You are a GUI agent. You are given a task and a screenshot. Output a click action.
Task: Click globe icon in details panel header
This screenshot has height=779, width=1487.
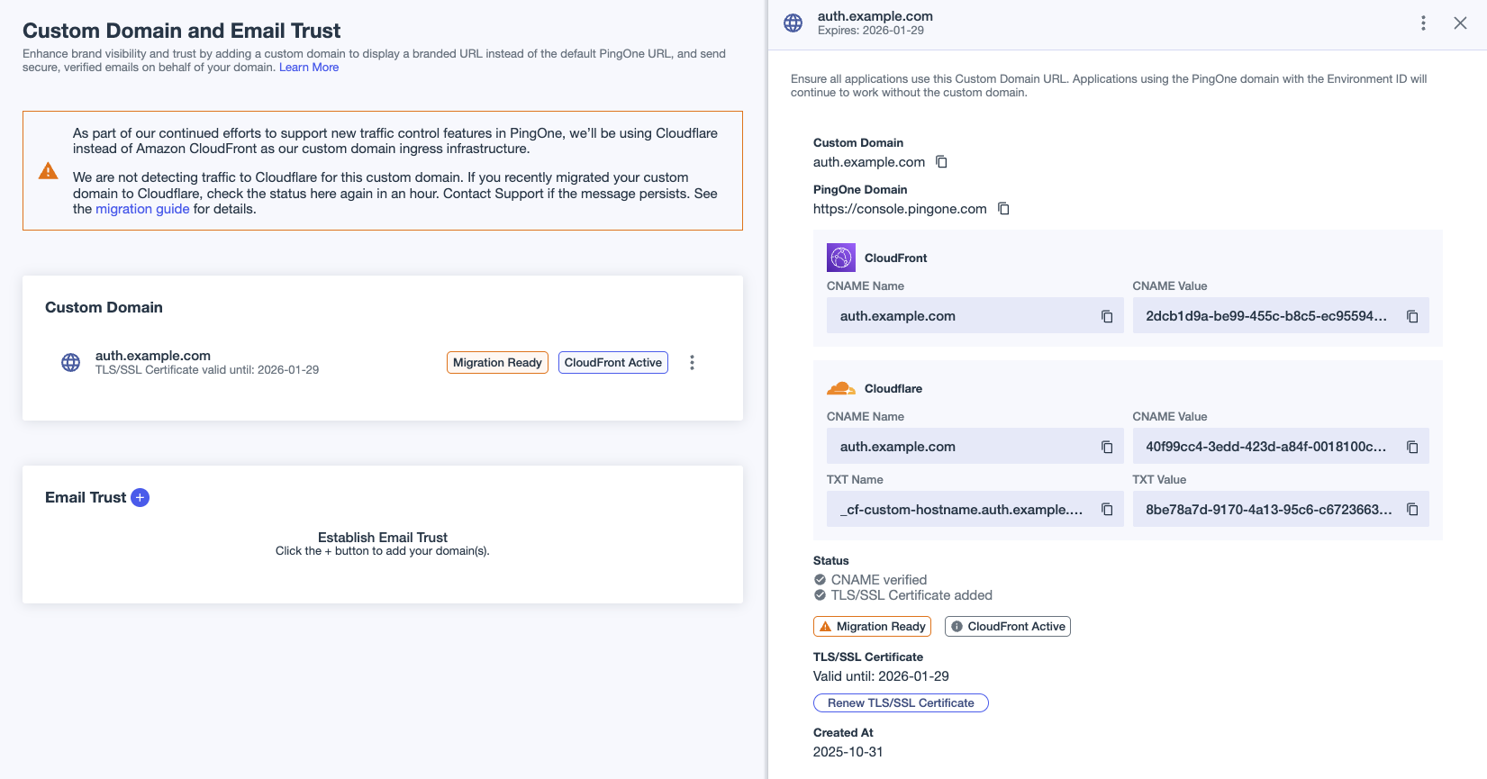pyautogui.click(x=793, y=23)
